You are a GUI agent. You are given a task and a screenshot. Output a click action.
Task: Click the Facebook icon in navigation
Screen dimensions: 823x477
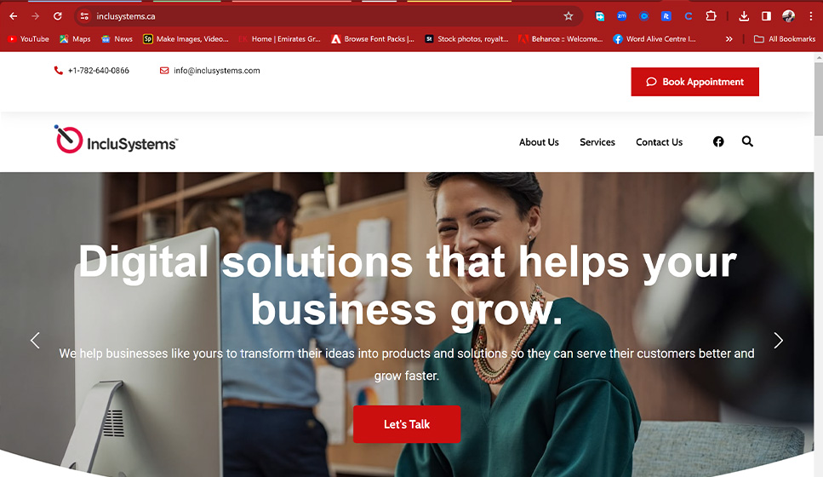(718, 142)
